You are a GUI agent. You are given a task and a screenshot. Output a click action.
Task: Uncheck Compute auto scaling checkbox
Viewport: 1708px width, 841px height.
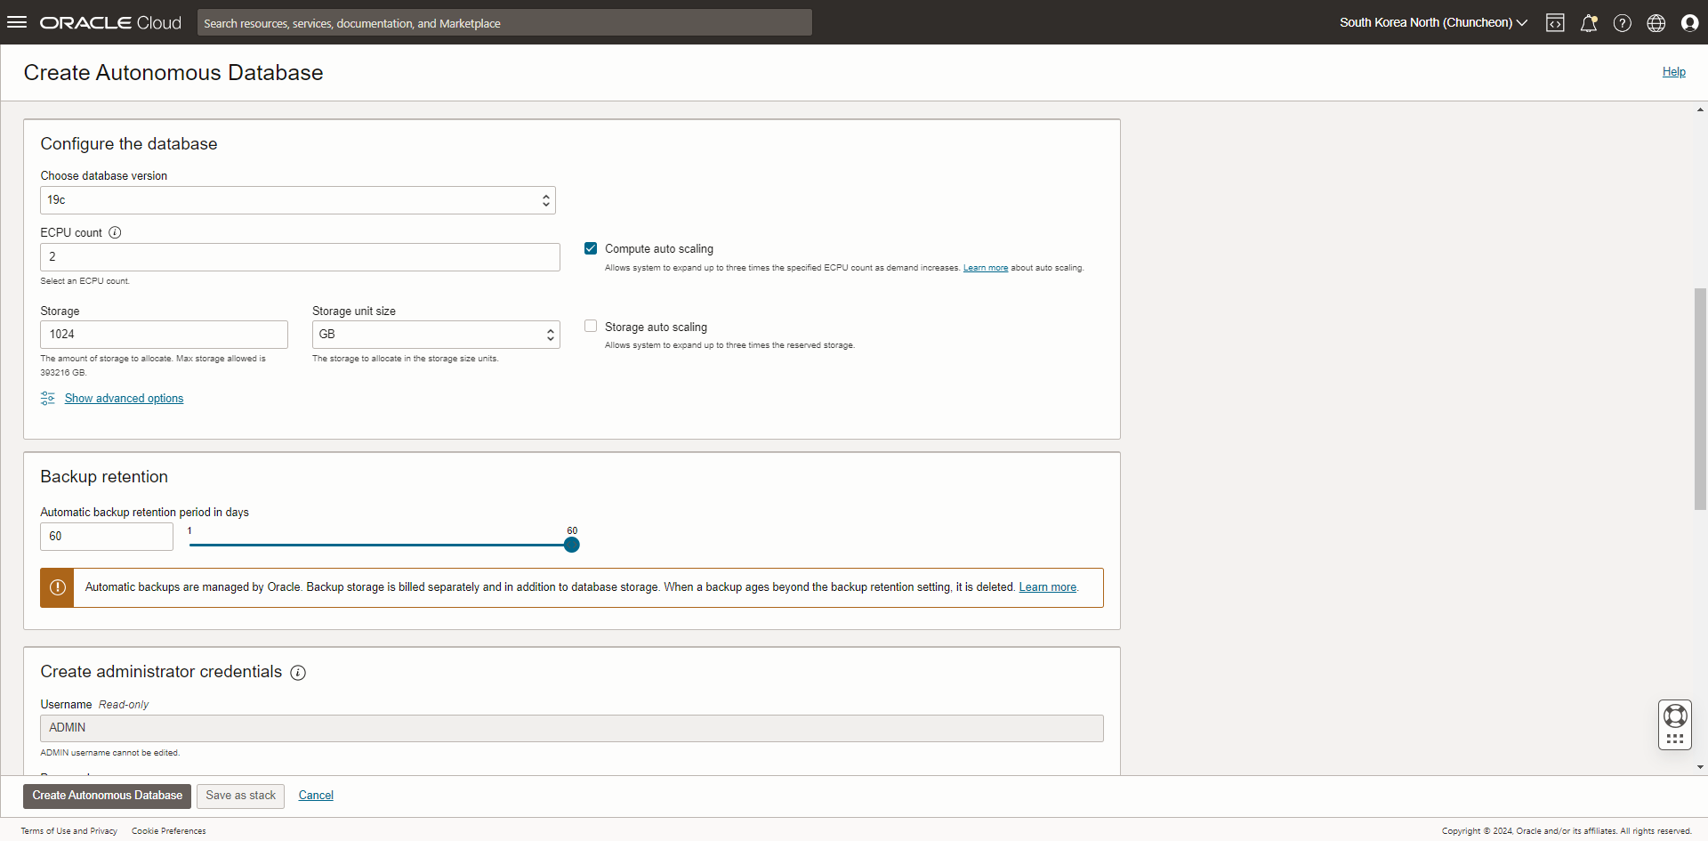click(x=591, y=248)
